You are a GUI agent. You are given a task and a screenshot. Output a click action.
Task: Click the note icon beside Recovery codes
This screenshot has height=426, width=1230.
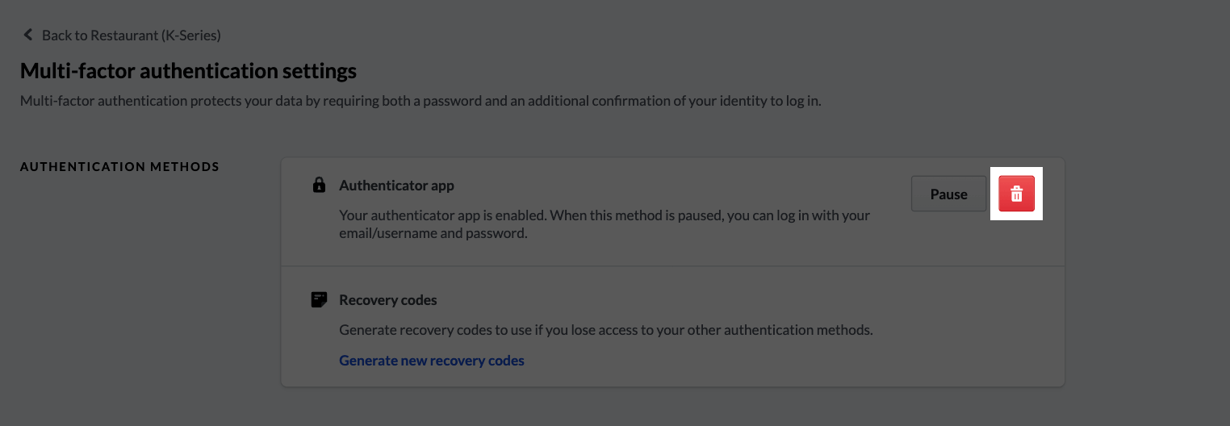pyautogui.click(x=319, y=300)
